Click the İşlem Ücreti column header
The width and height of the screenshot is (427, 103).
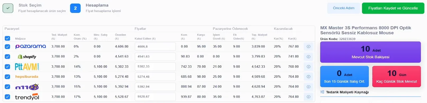coord(219,37)
